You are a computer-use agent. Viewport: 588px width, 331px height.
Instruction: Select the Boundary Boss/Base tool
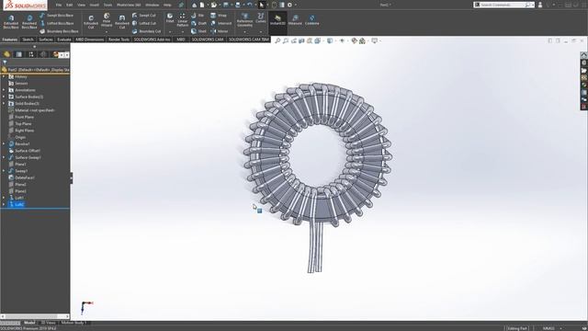point(59,31)
